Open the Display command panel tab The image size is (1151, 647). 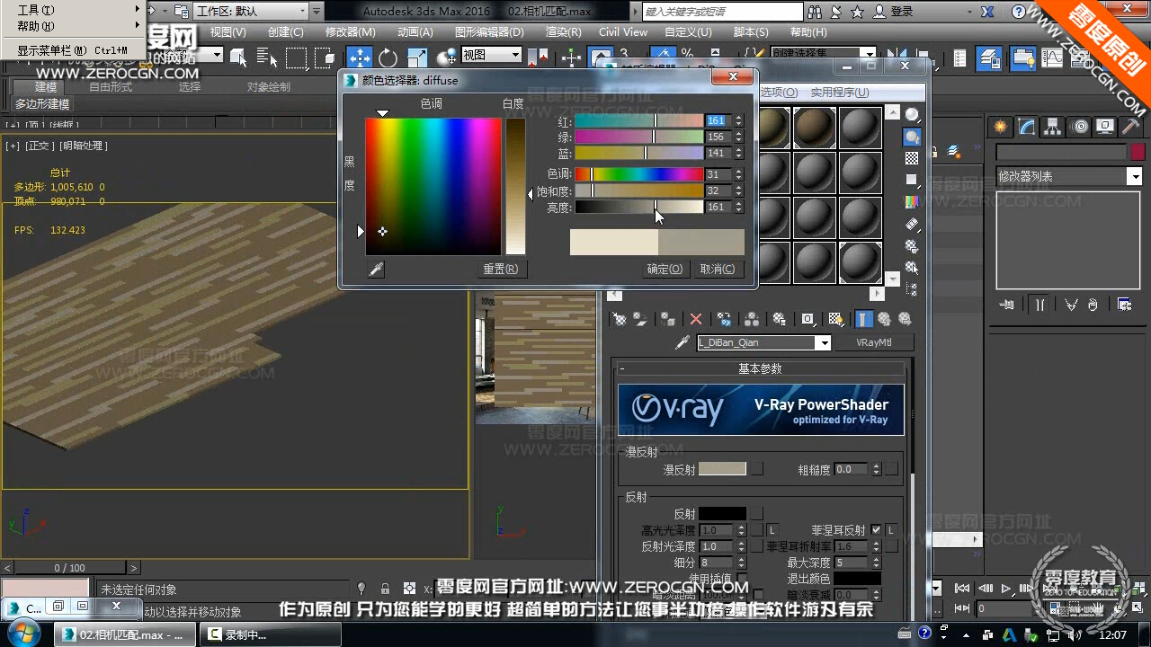pyautogui.click(x=1105, y=127)
